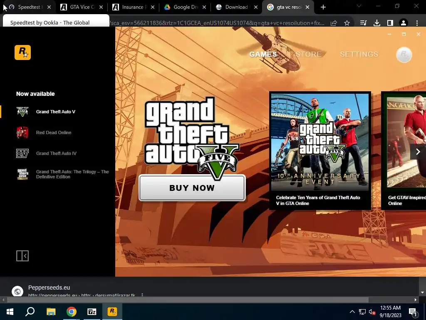Open the Chrome profile icon

(x=404, y=23)
